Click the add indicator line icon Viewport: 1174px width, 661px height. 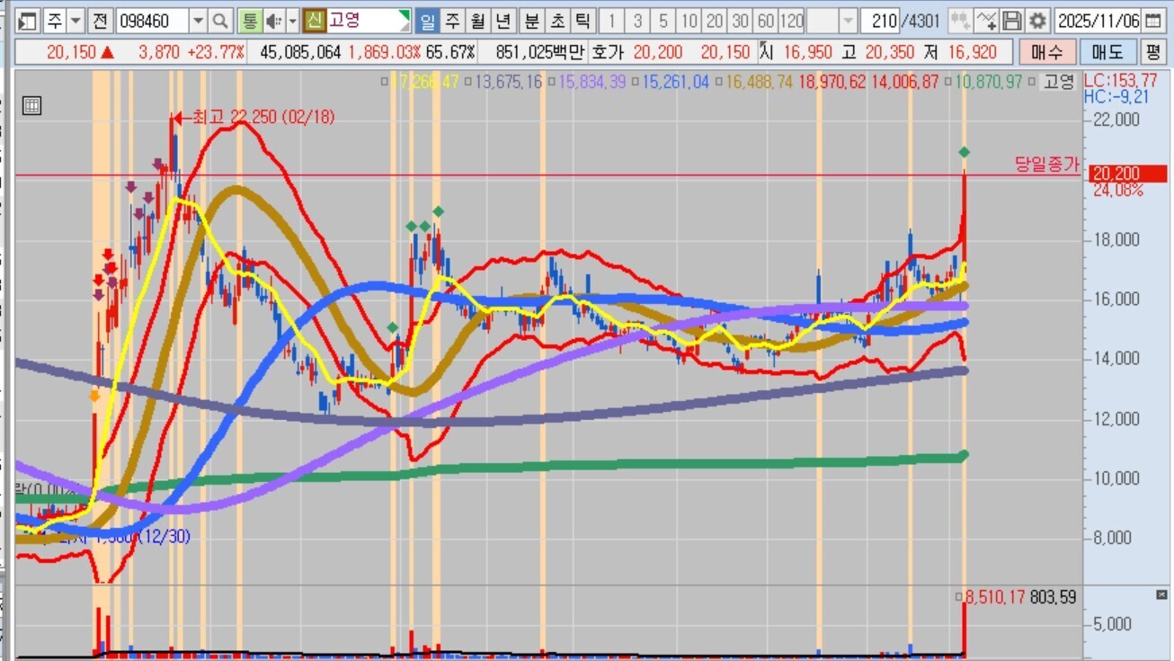(986, 21)
